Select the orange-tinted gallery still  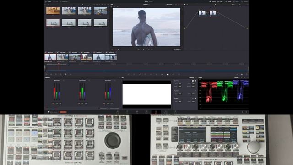point(53,11)
